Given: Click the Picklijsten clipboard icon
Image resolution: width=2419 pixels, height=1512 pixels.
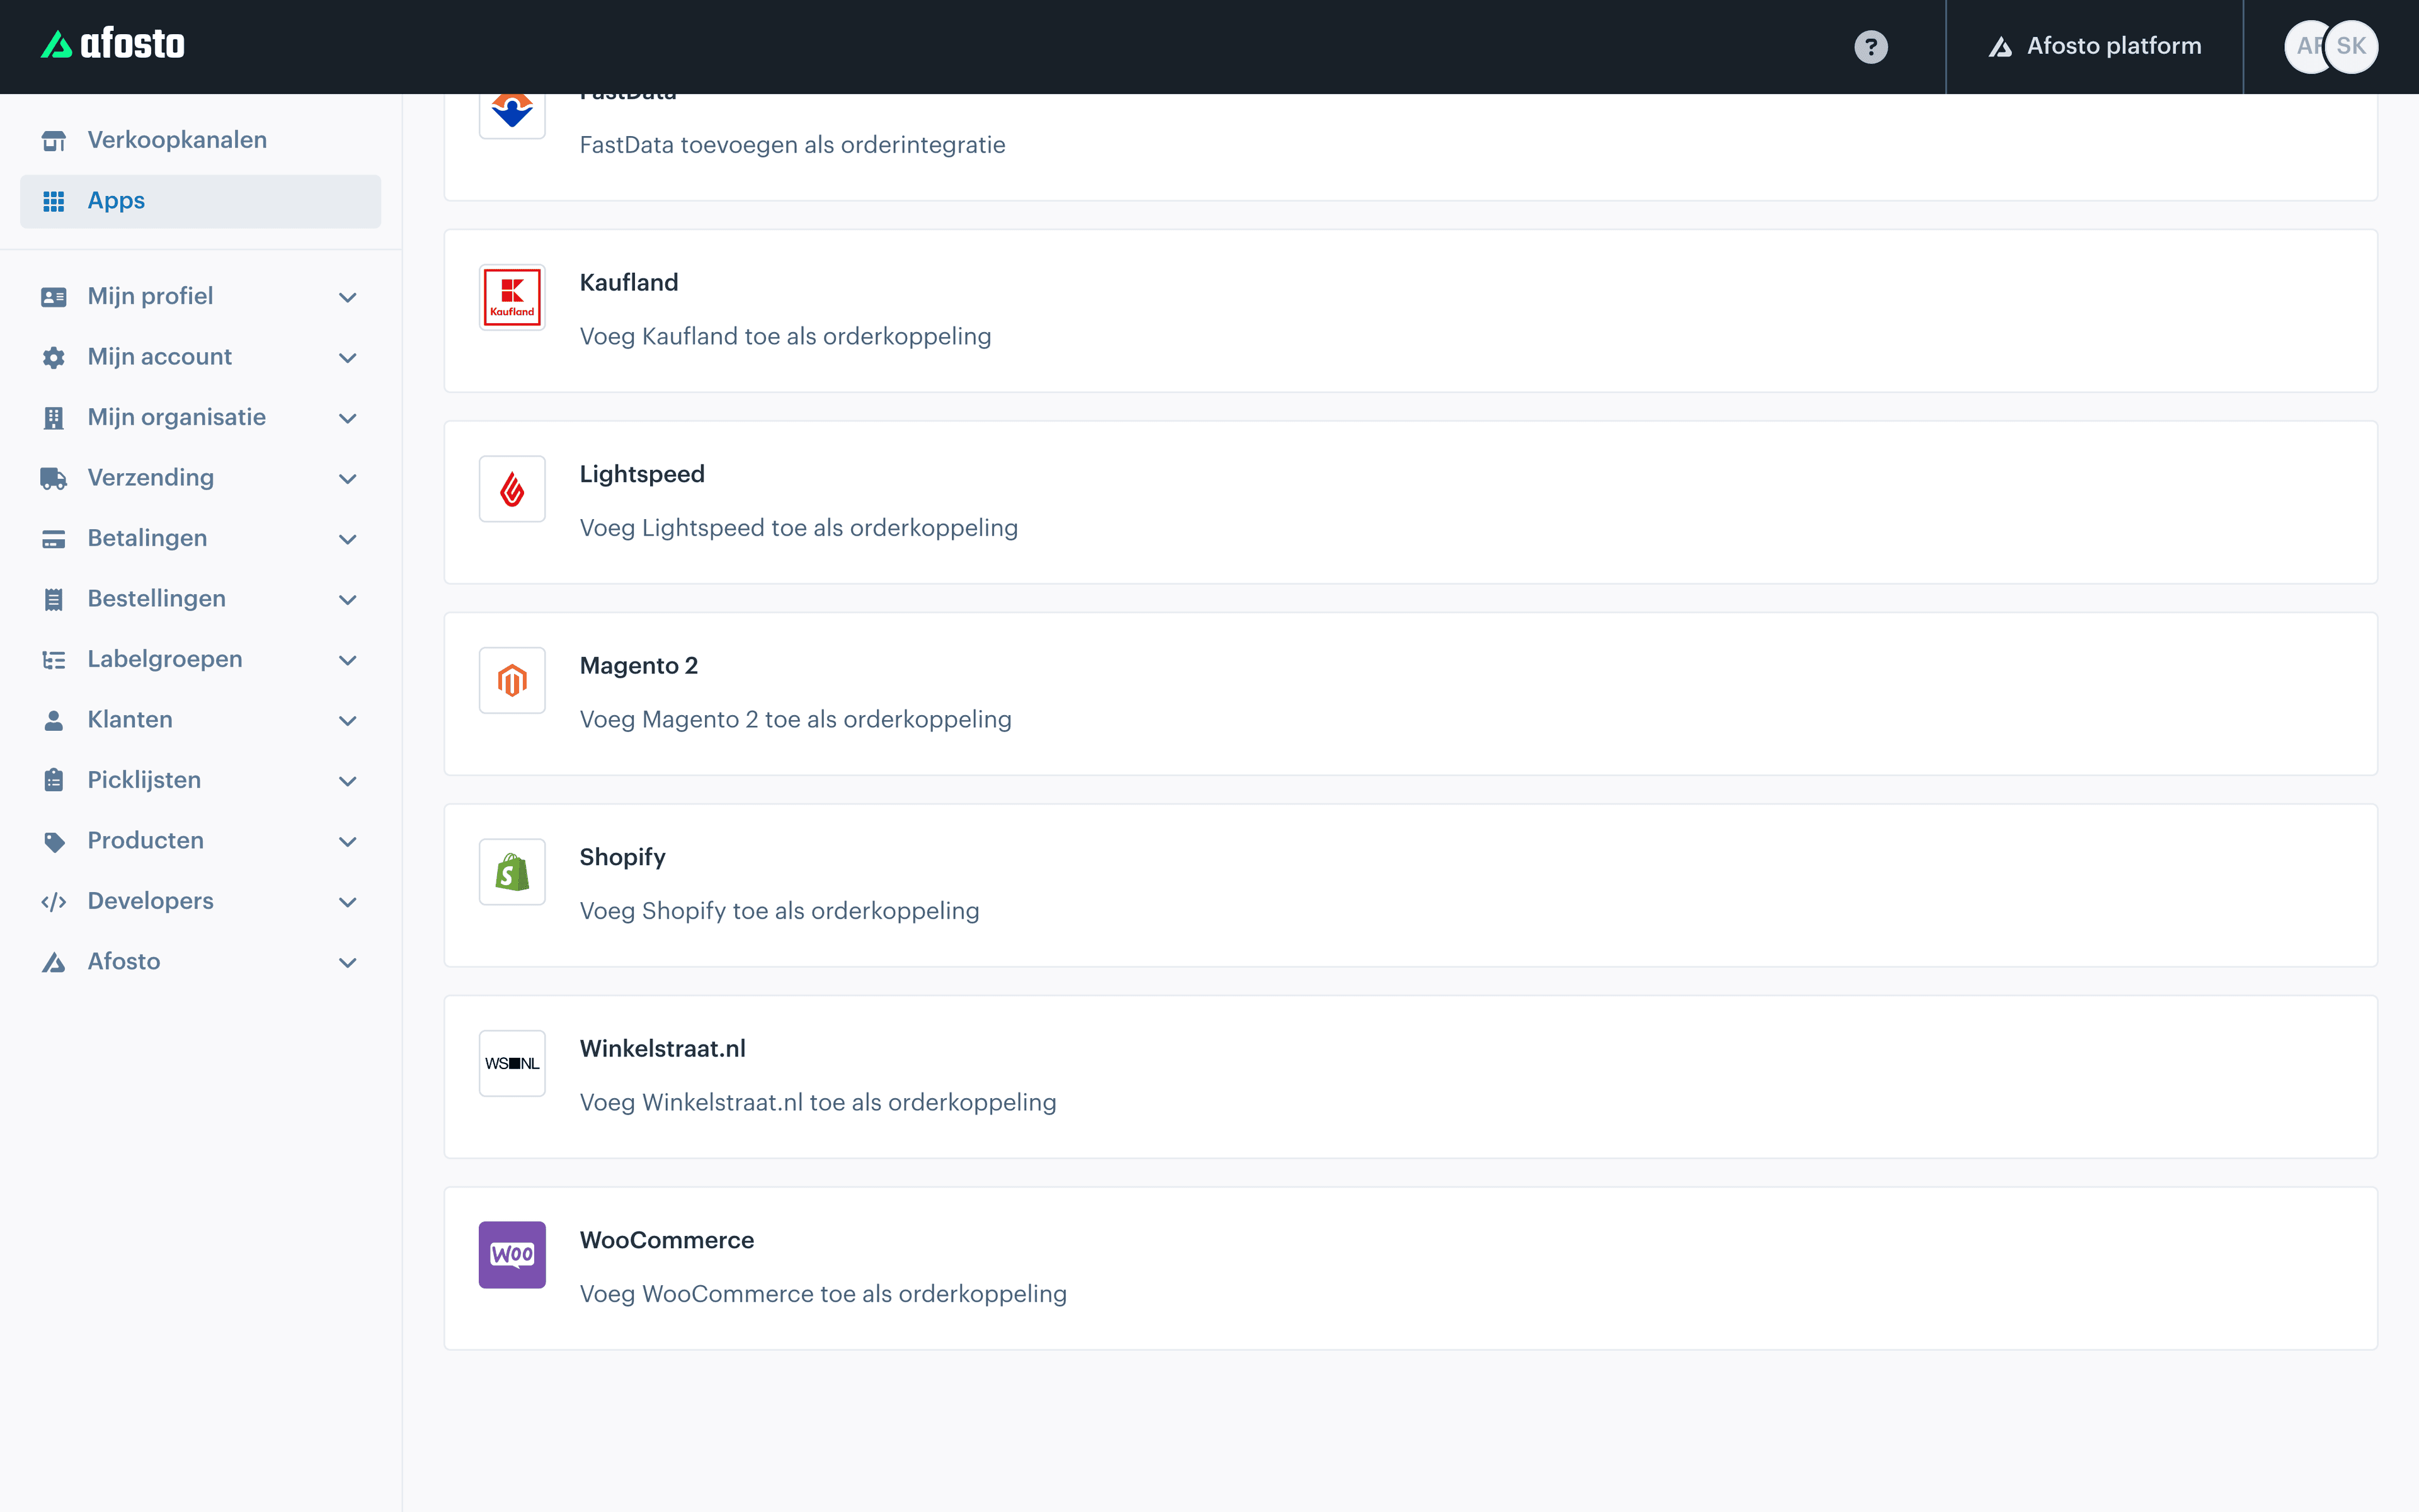Looking at the screenshot, I should pyautogui.click(x=54, y=781).
